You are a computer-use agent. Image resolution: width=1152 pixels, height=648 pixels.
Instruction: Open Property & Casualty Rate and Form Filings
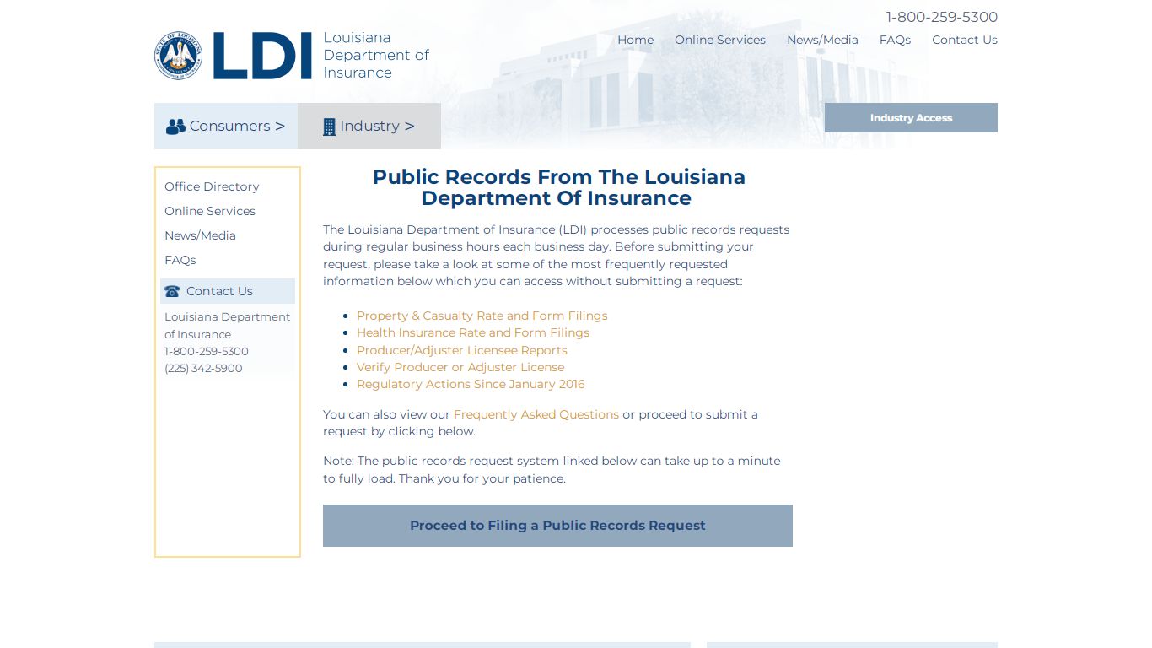coord(482,316)
